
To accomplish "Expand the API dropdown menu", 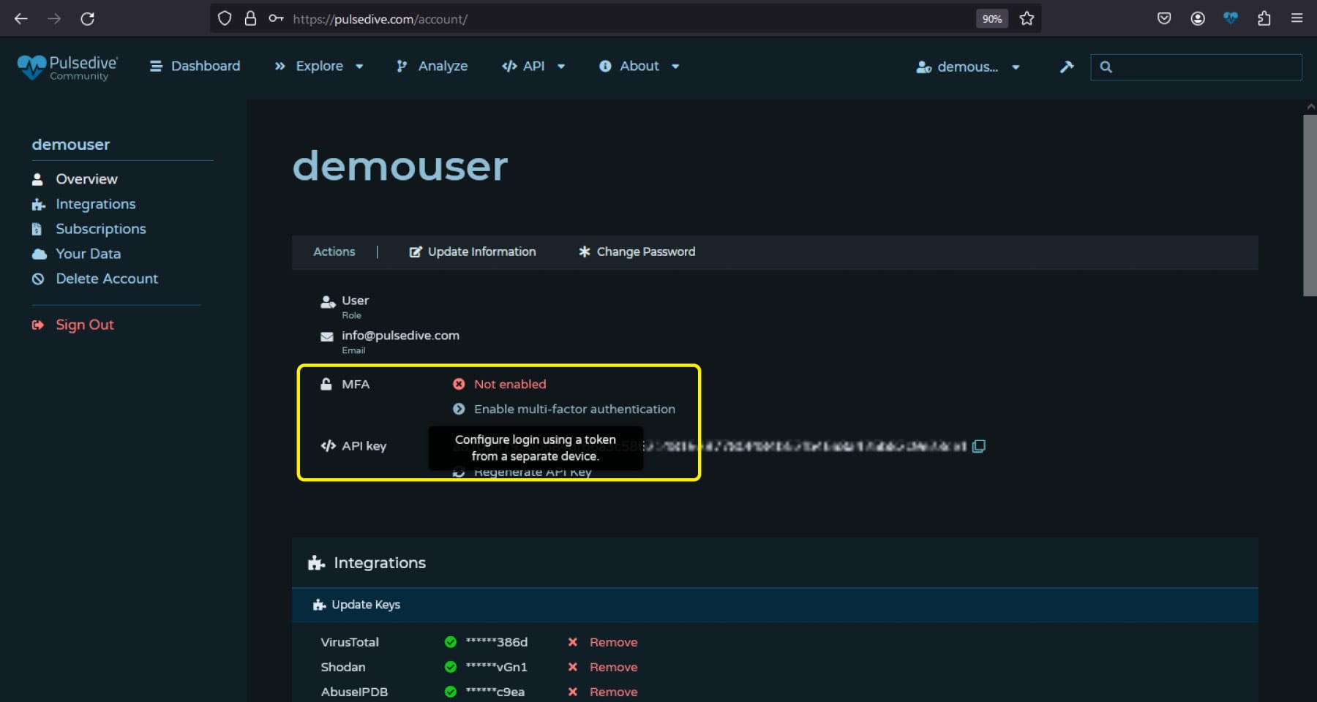I will pyautogui.click(x=533, y=67).
